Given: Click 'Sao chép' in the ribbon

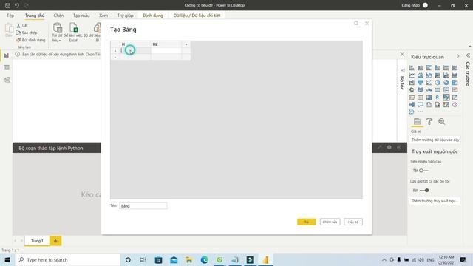Looking at the screenshot, I should tap(27, 33).
